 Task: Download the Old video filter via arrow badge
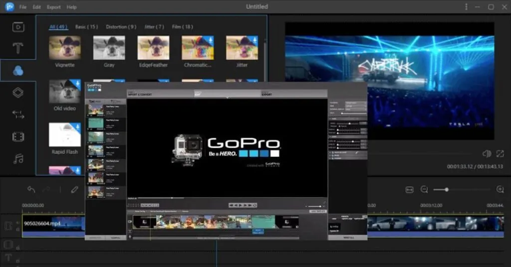[x=77, y=84]
